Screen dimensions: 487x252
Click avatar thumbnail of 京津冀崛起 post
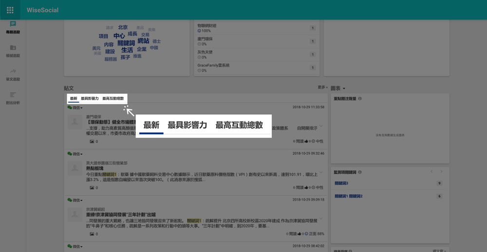[x=75, y=215]
